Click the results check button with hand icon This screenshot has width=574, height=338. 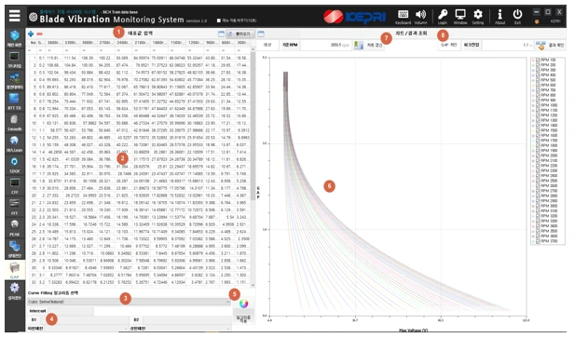point(550,45)
